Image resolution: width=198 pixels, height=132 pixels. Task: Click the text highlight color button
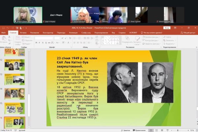64,43
